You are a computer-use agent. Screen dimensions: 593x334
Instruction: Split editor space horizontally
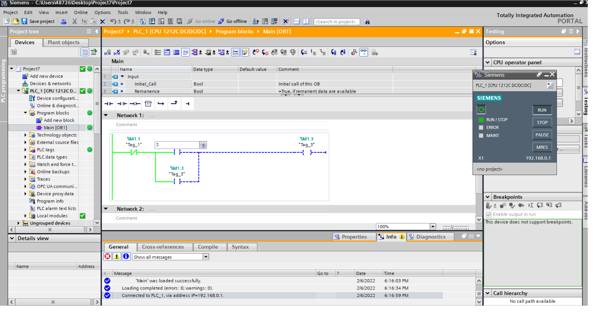296,21
